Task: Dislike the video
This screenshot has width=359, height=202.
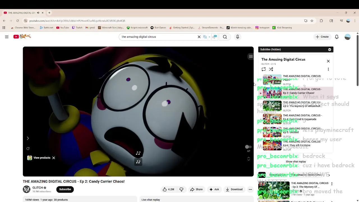Action: point(181,189)
